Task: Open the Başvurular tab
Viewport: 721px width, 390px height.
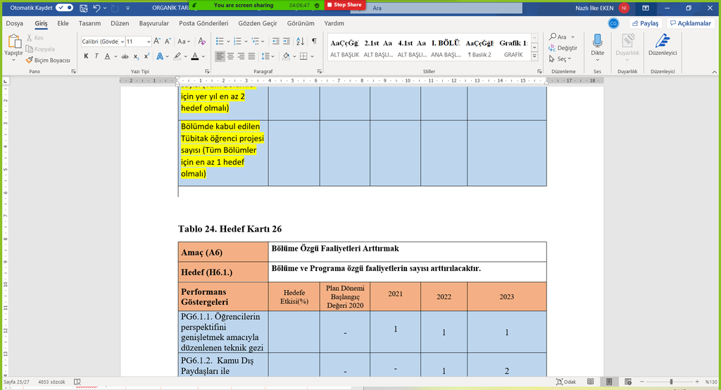Action: click(154, 23)
